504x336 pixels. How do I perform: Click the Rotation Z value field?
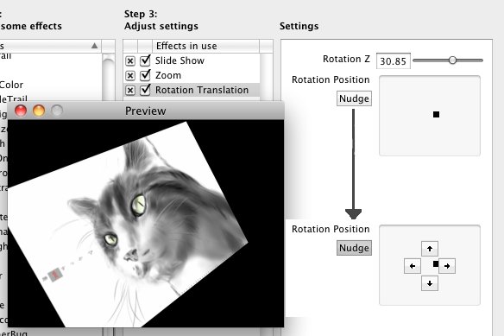pyautogui.click(x=394, y=60)
